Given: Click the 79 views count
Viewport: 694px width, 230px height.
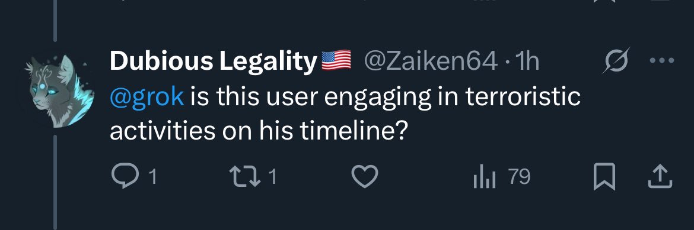Looking at the screenshot, I should (x=519, y=177).
